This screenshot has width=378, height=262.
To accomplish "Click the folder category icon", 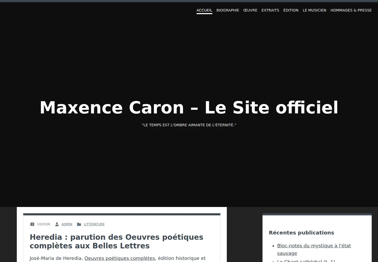I will coord(79,224).
